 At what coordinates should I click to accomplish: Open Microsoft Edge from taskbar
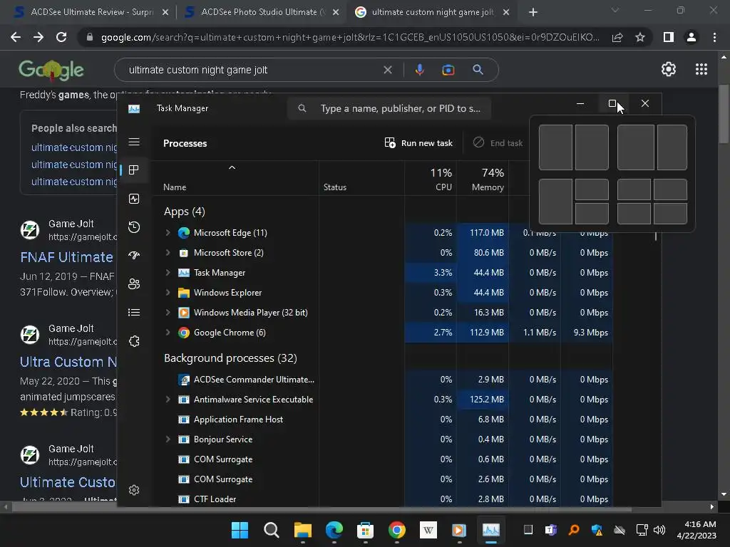click(334, 530)
